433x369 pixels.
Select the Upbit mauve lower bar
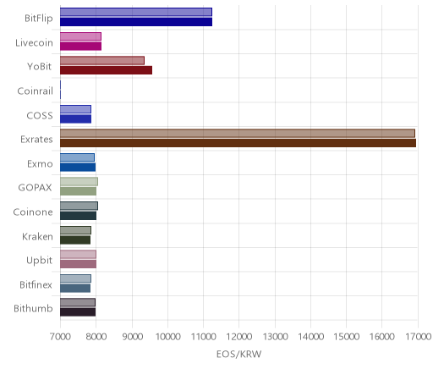pos(78,264)
